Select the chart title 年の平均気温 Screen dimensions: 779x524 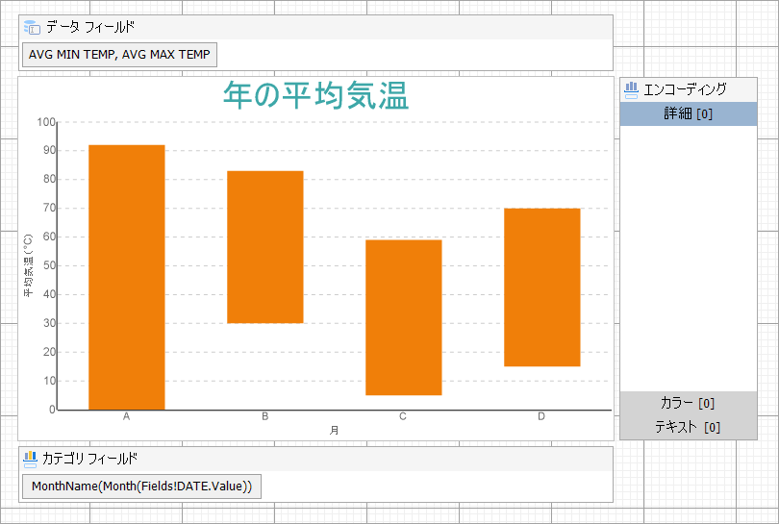click(x=315, y=96)
